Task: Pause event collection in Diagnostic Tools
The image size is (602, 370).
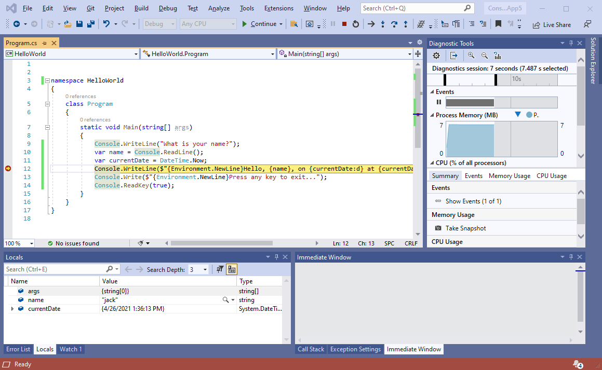Action: (x=439, y=102)
